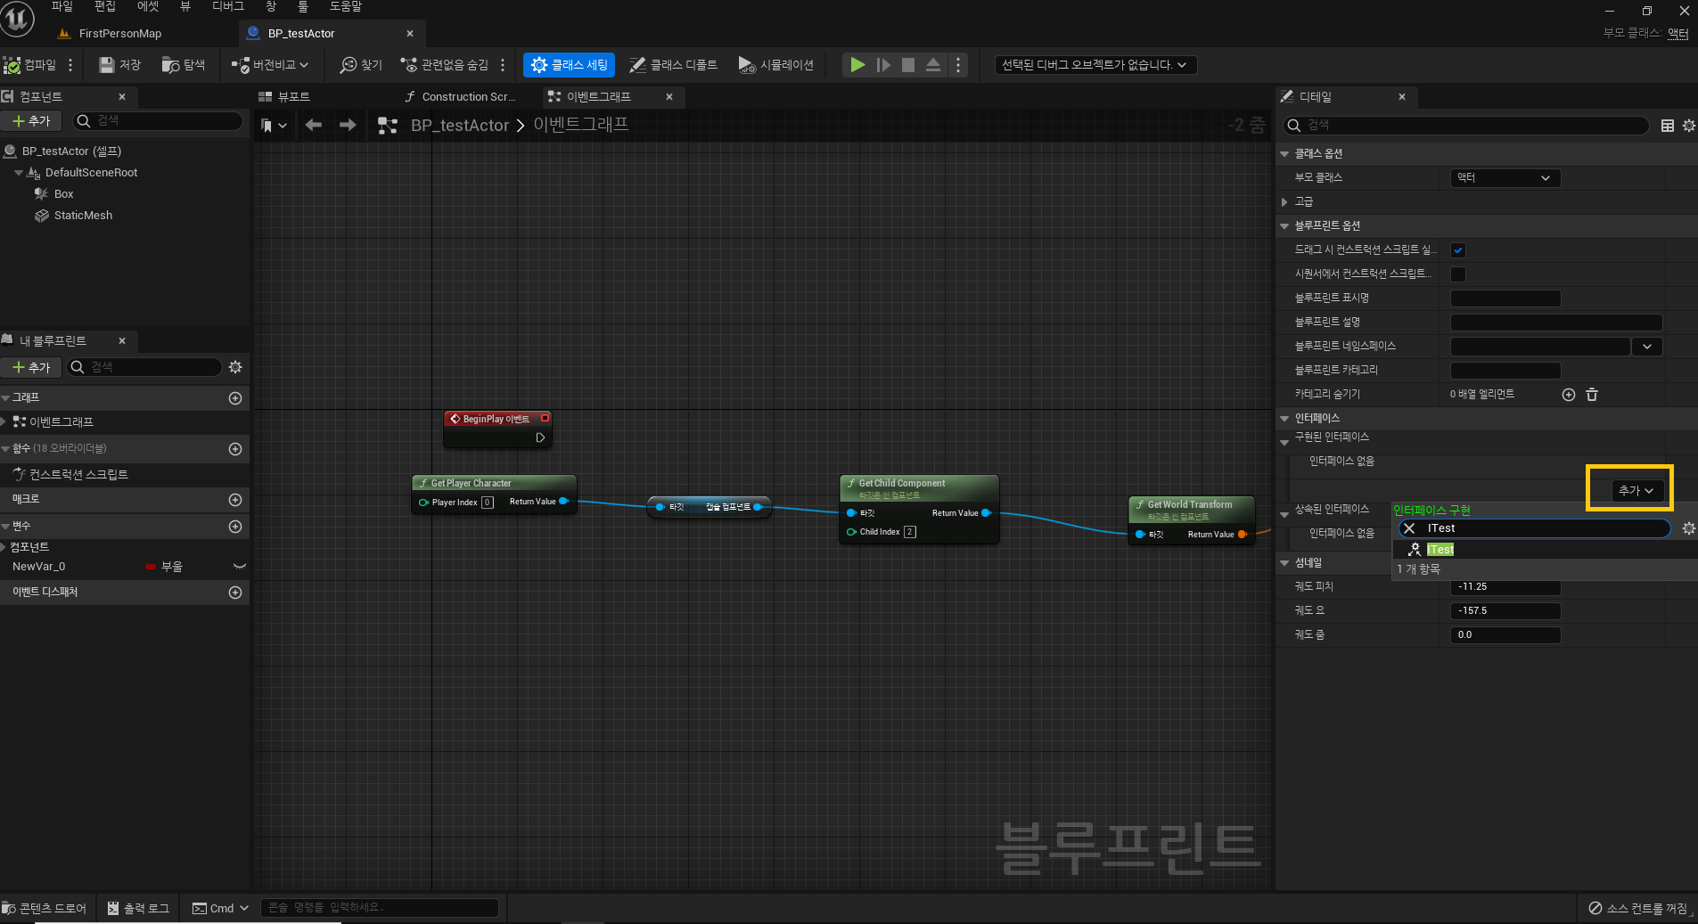
Task: Close the Event Graph tab
Action: point(669,96)
